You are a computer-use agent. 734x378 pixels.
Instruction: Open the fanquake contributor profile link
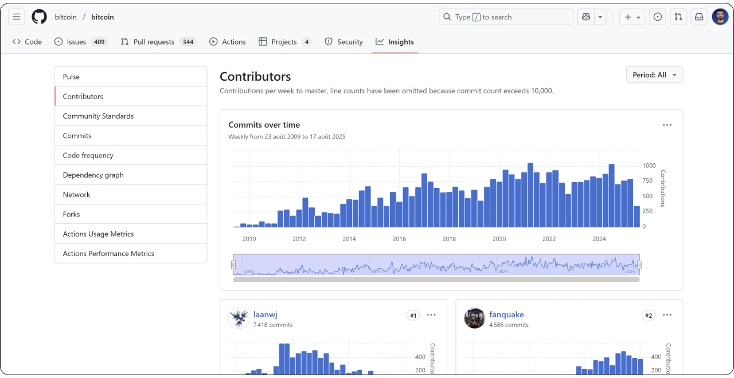506,314
